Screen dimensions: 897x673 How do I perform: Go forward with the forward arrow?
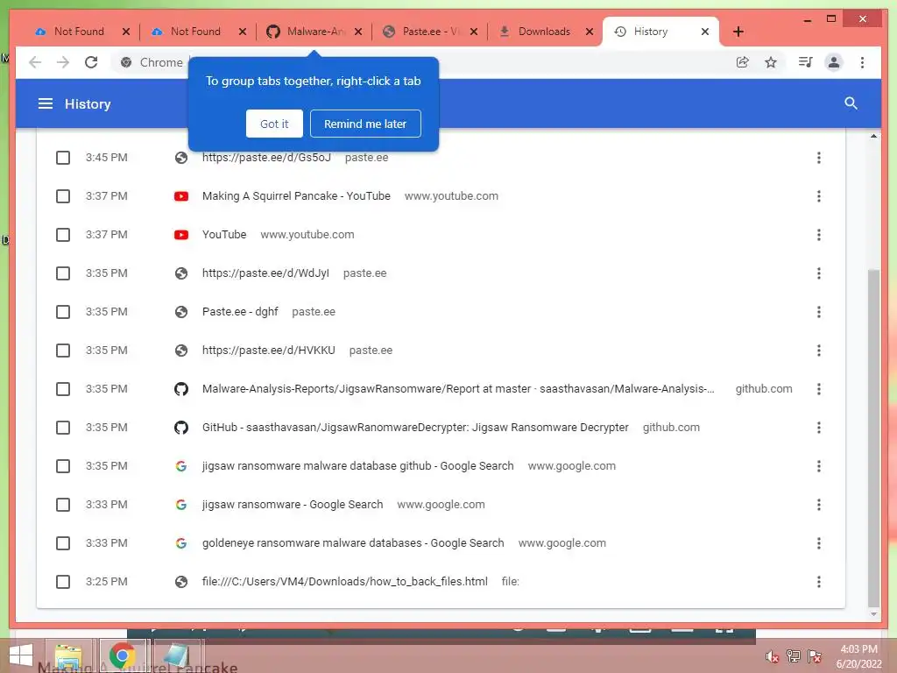click(x=63, y=62)
